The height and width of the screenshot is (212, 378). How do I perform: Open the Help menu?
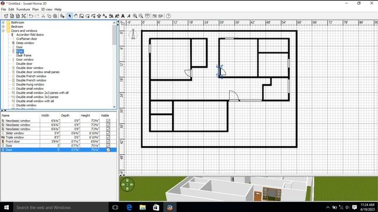point(58,9)
